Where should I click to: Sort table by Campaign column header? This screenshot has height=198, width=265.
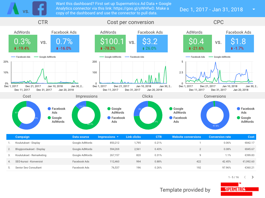coord(22,137)
